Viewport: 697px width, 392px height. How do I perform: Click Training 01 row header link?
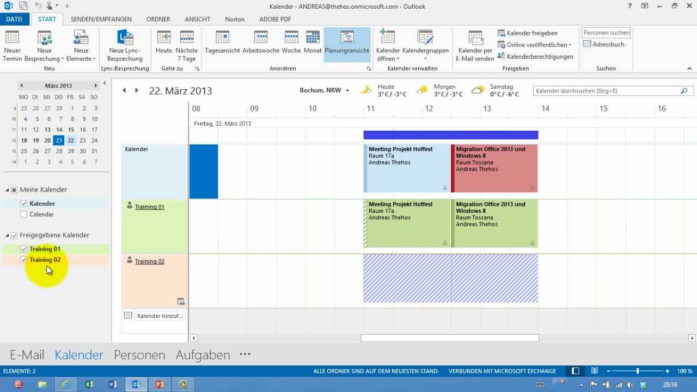150,207
